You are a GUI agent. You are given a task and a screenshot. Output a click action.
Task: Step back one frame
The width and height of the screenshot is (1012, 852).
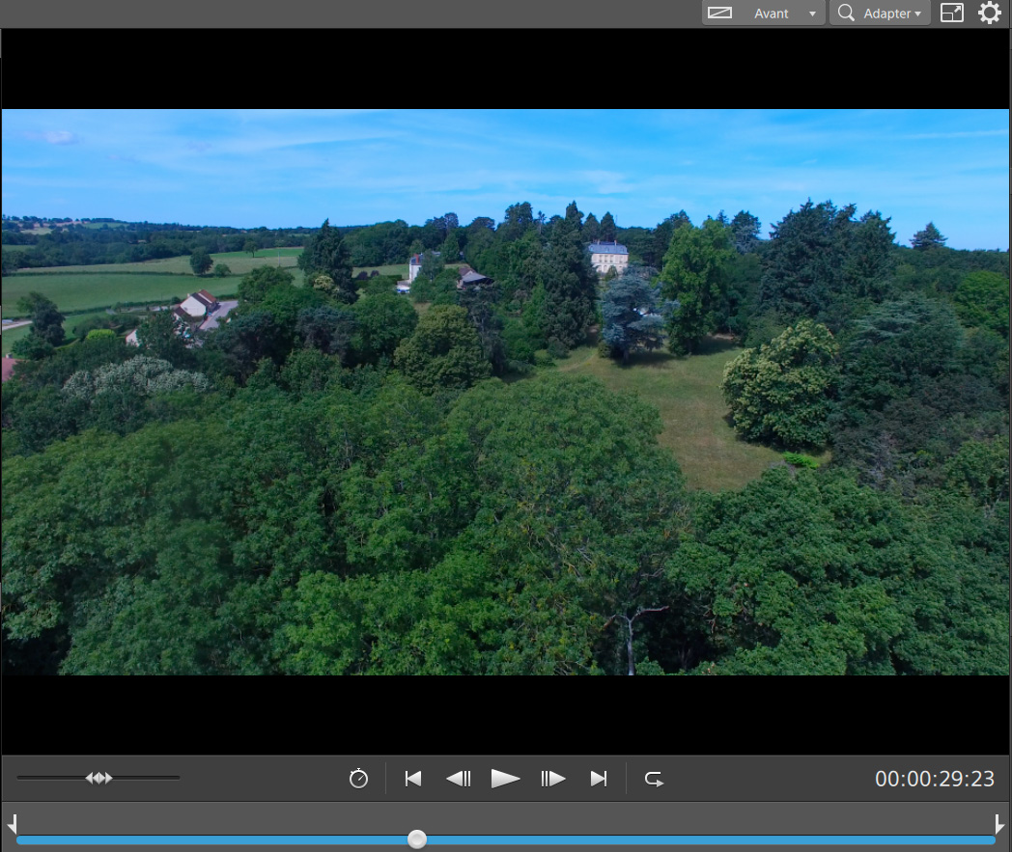pyautogui.click(x=458, y=779)
